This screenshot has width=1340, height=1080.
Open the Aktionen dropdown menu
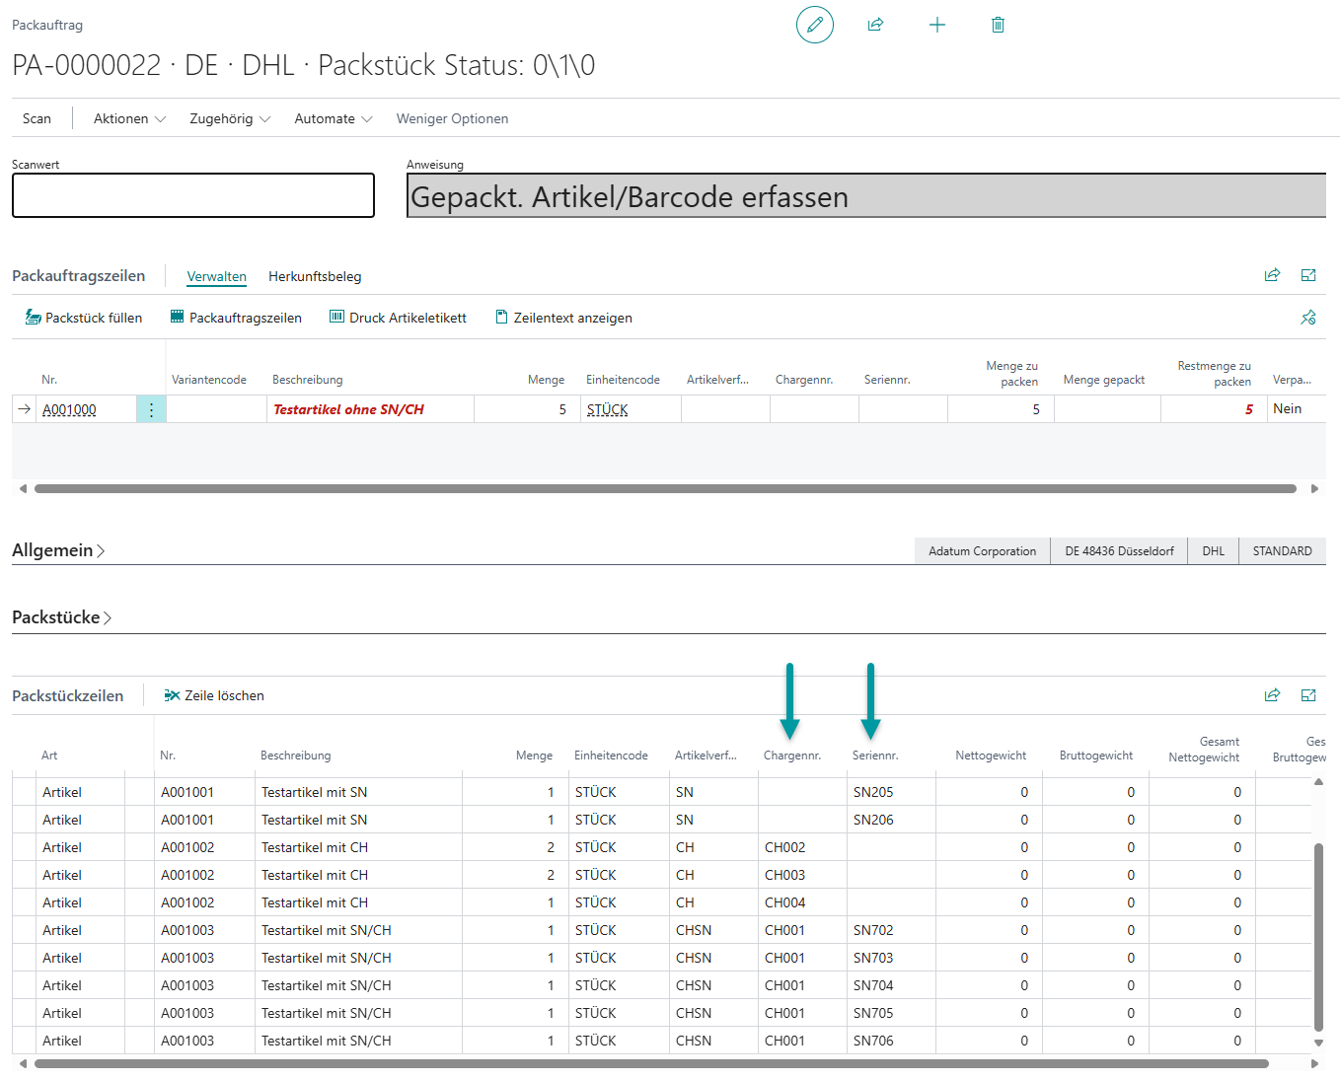(129, 118)
